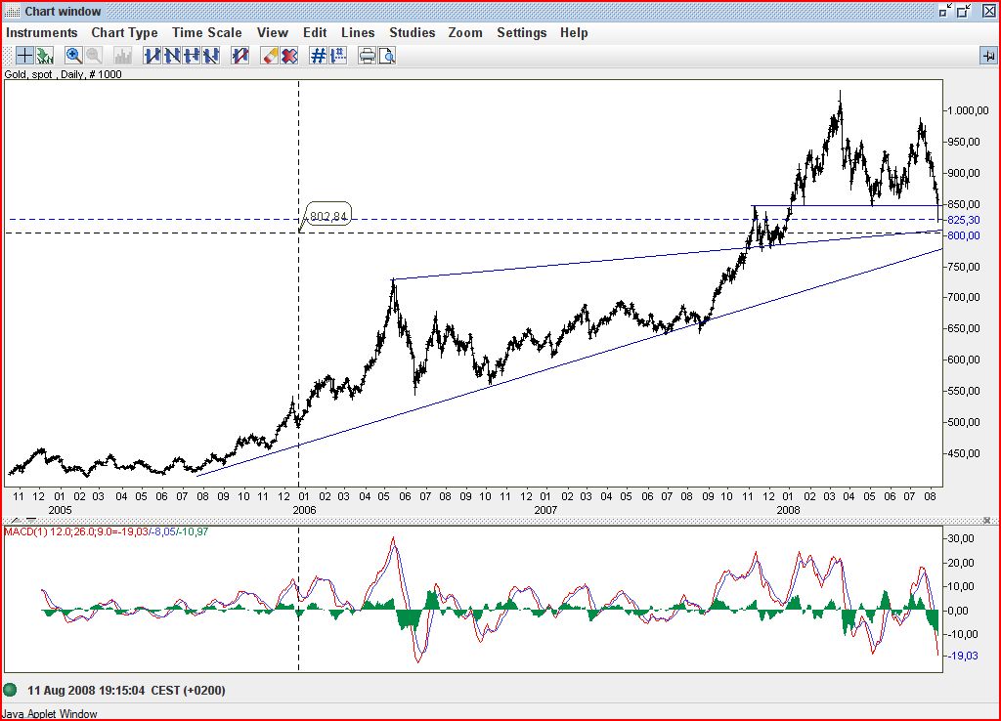Open the Zoom menu
This screenshot has height=721, width=1001.
[x=465, y=32]
